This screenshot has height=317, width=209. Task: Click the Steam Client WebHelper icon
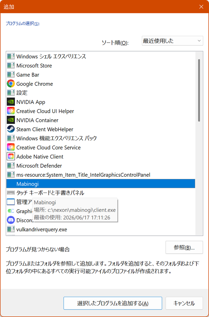tap(11, 129)
